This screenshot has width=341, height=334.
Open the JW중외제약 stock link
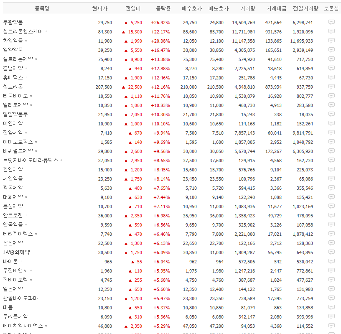(x=16, y=252)
